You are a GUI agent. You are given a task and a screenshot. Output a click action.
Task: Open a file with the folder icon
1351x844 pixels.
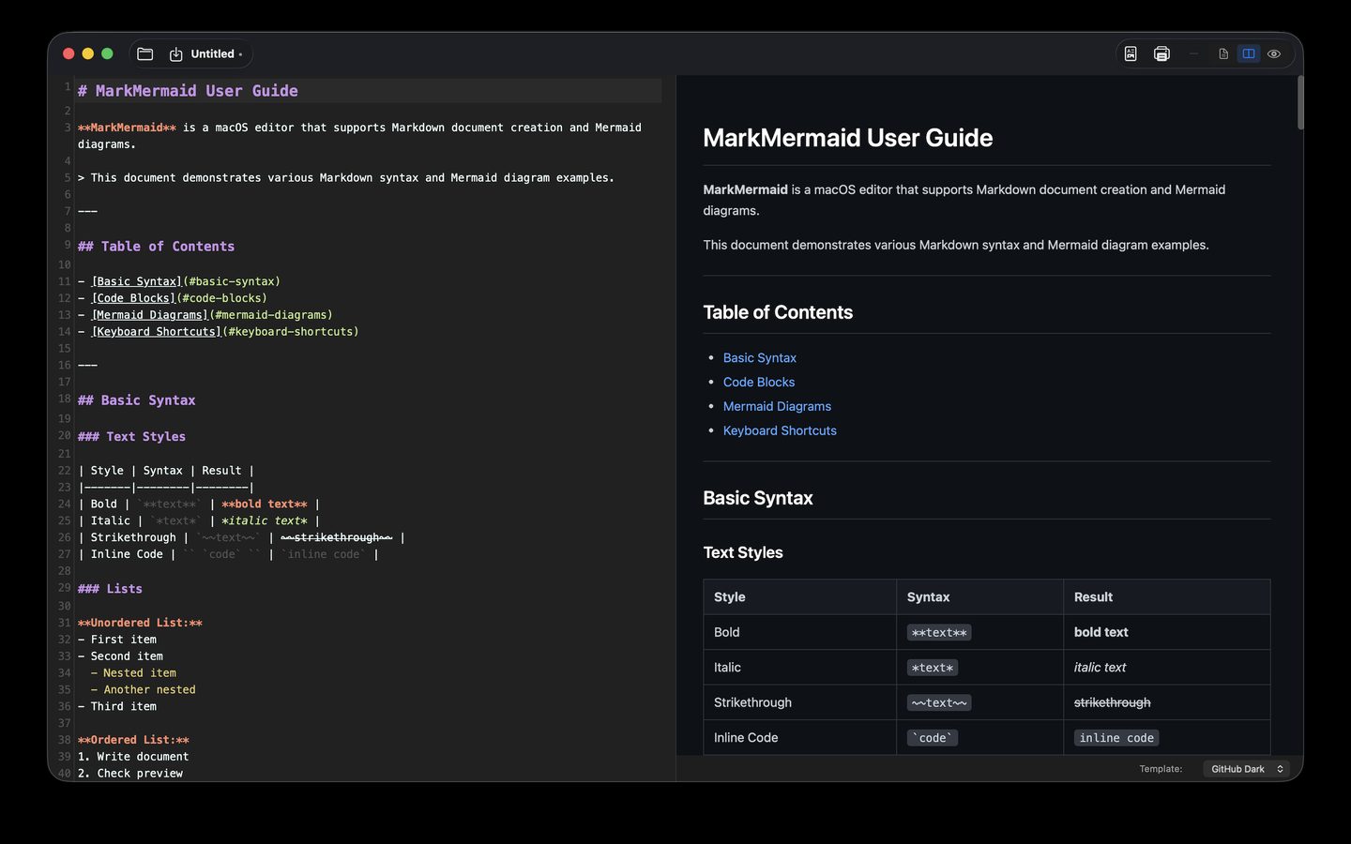pos(144,54)
